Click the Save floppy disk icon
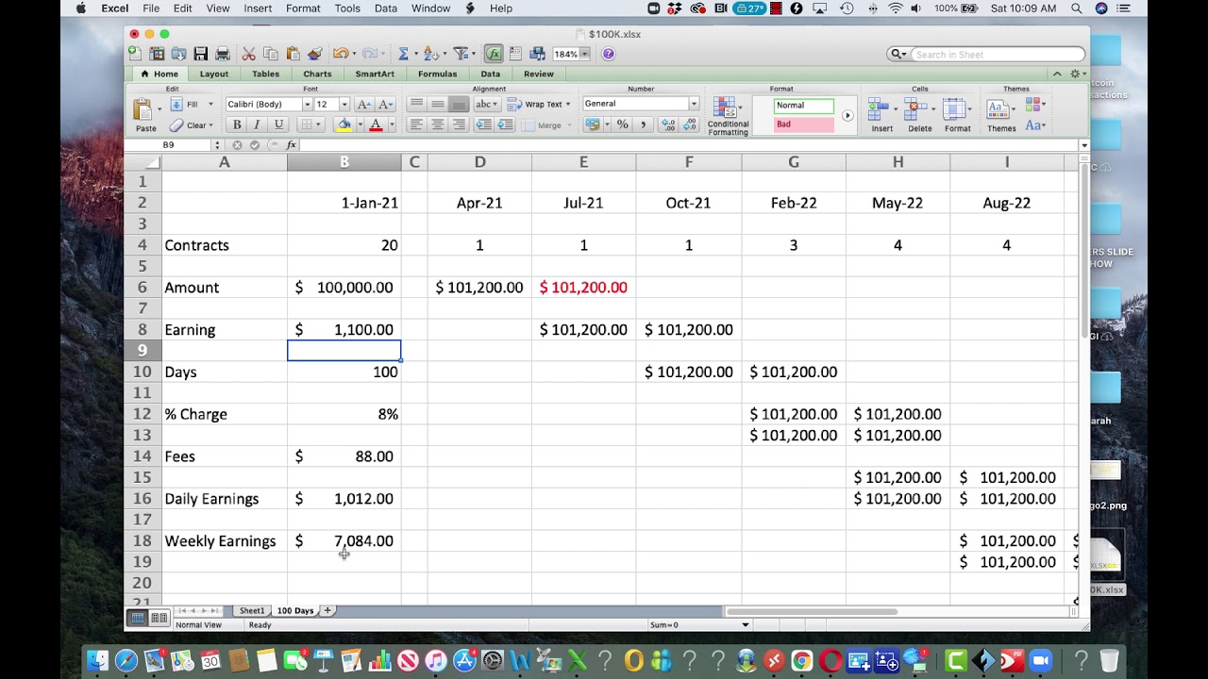1208x679 pixels. pos(200,55)
